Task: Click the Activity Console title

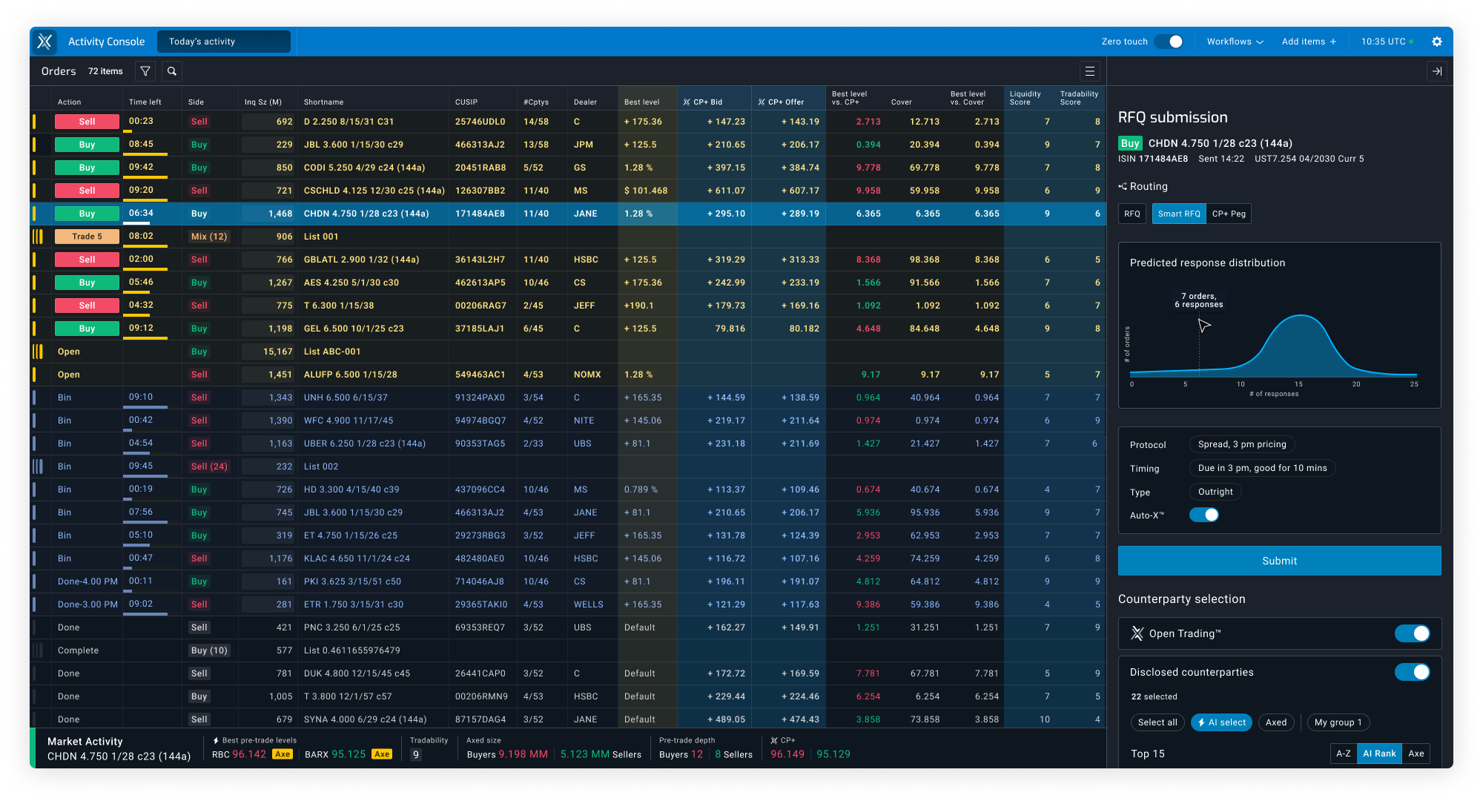Action: coord(106,42)
